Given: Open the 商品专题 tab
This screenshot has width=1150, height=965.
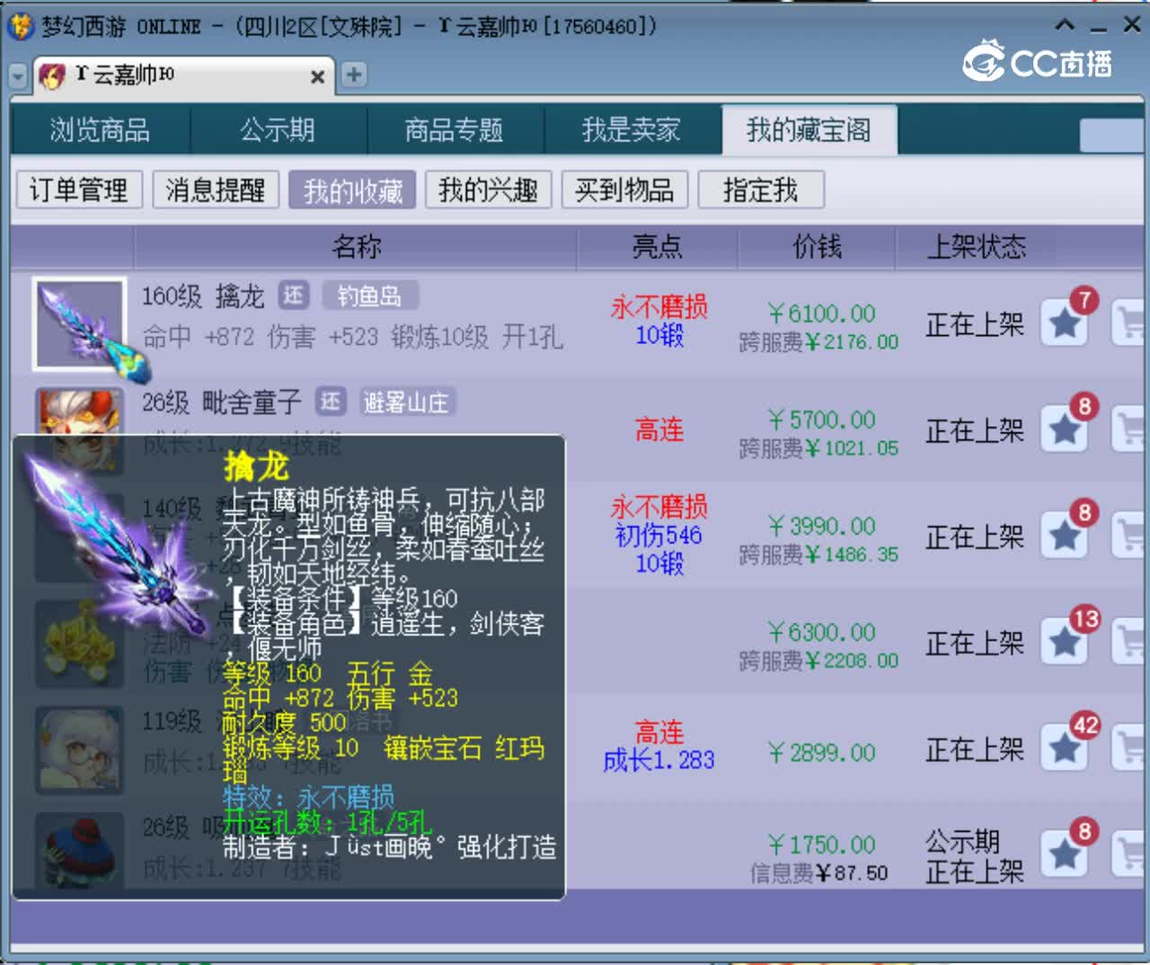Looking at the screenshot, I should pyautogui.click(x=455, y=130).
